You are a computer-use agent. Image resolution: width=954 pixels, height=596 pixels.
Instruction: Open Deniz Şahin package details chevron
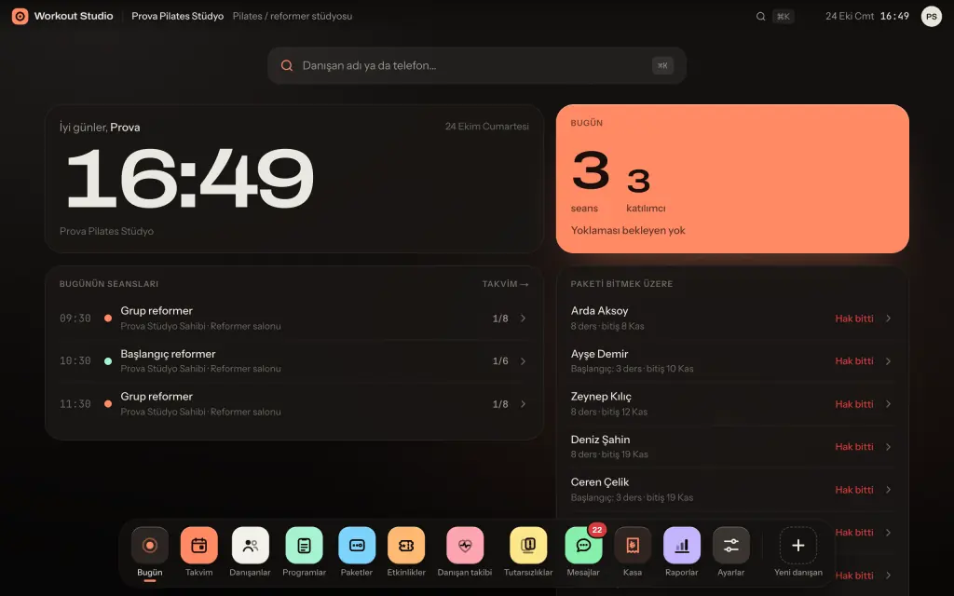tap(888, 447)
